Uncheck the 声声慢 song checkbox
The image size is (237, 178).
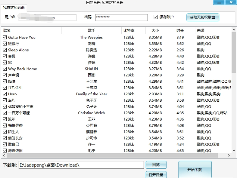(x=5, y=75)
